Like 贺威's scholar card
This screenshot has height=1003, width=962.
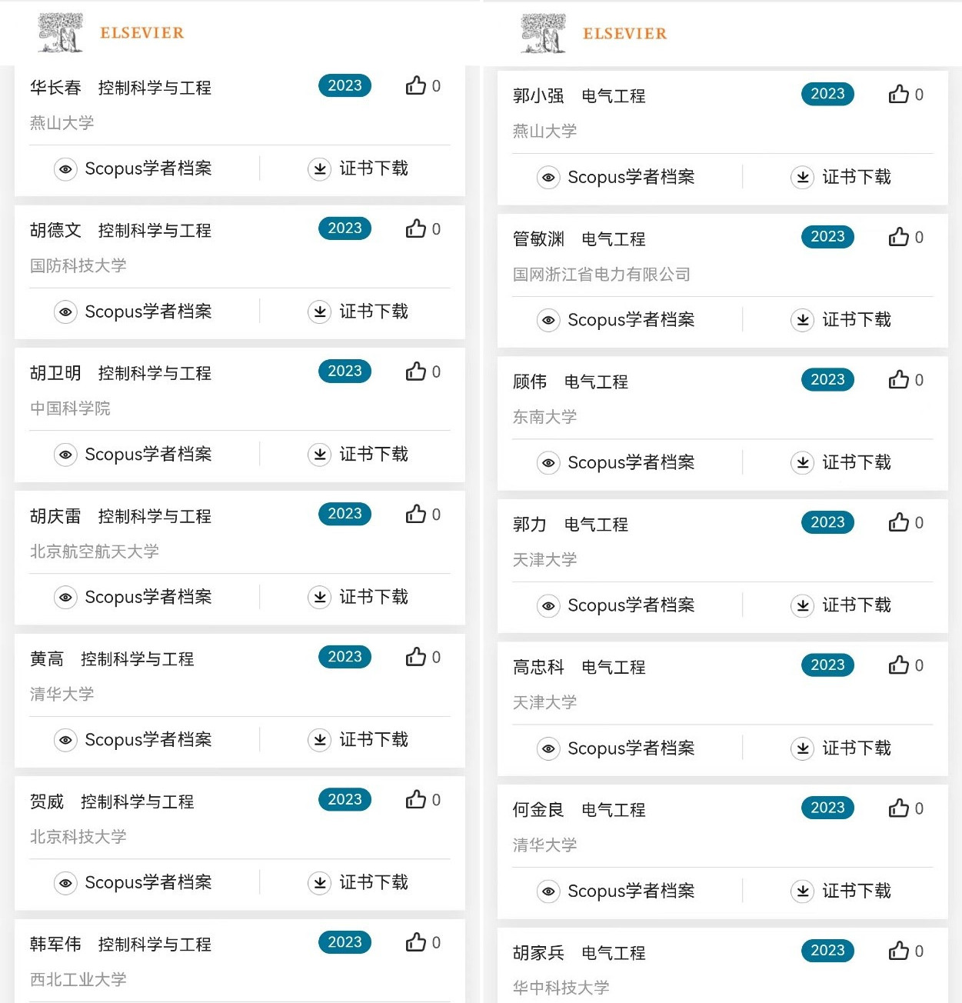tap(416, 800)
